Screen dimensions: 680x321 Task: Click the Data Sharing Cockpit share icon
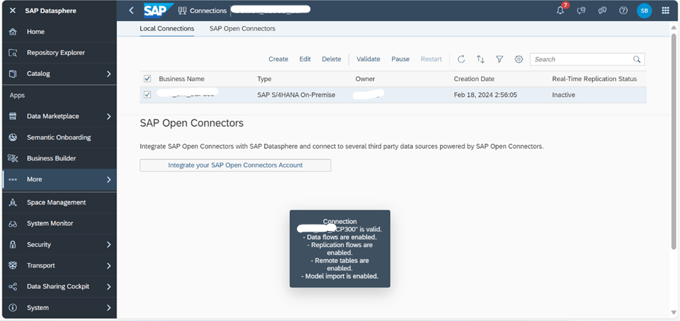pyautogui.click(x=13, y=287)
